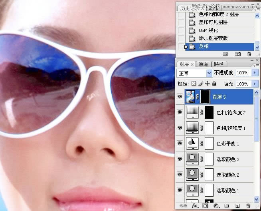Viewport: 261px width, 211px height.
Task: Lock transparent pixels icon
Action: tap(194, 84)
